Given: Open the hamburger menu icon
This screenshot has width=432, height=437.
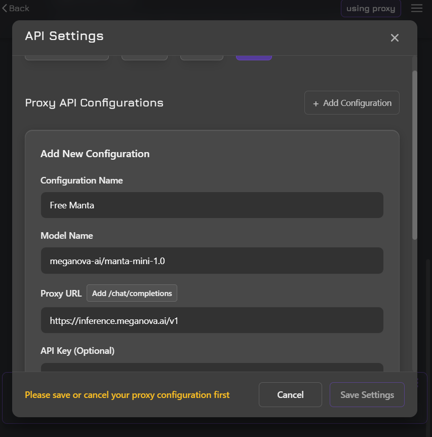Looking at the screenshot, I should [x=416, y=8].
